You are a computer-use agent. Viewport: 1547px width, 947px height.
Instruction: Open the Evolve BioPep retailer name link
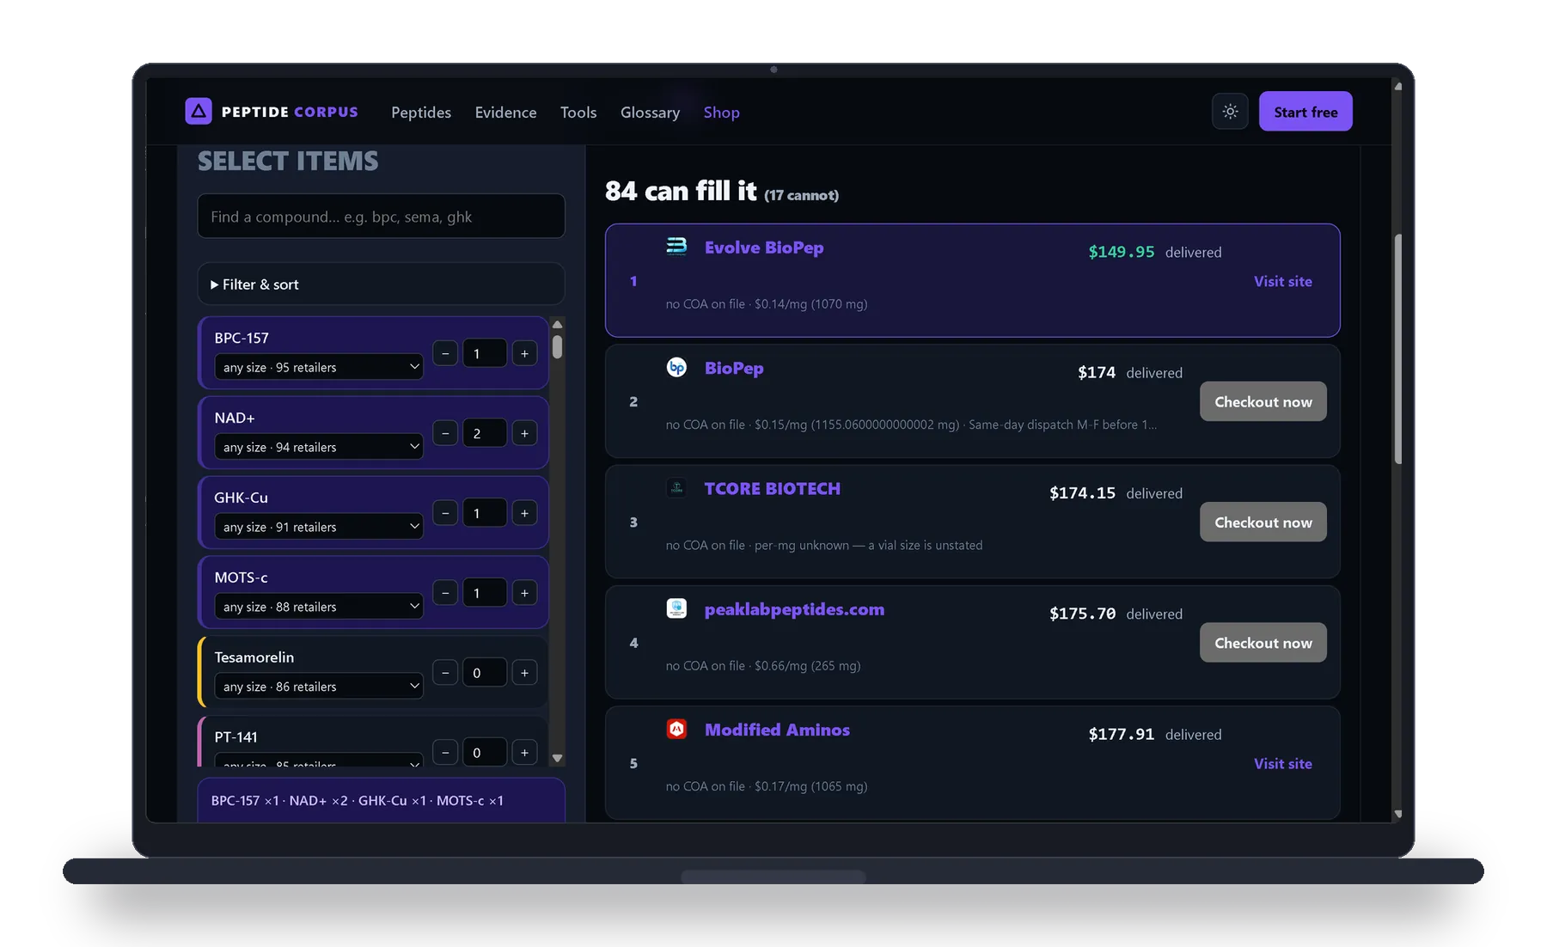[x=764, y=247]
